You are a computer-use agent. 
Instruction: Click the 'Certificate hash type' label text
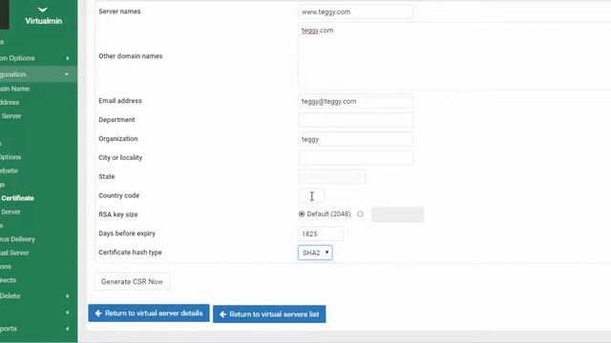pyautogui.click(x=130, y=252)
